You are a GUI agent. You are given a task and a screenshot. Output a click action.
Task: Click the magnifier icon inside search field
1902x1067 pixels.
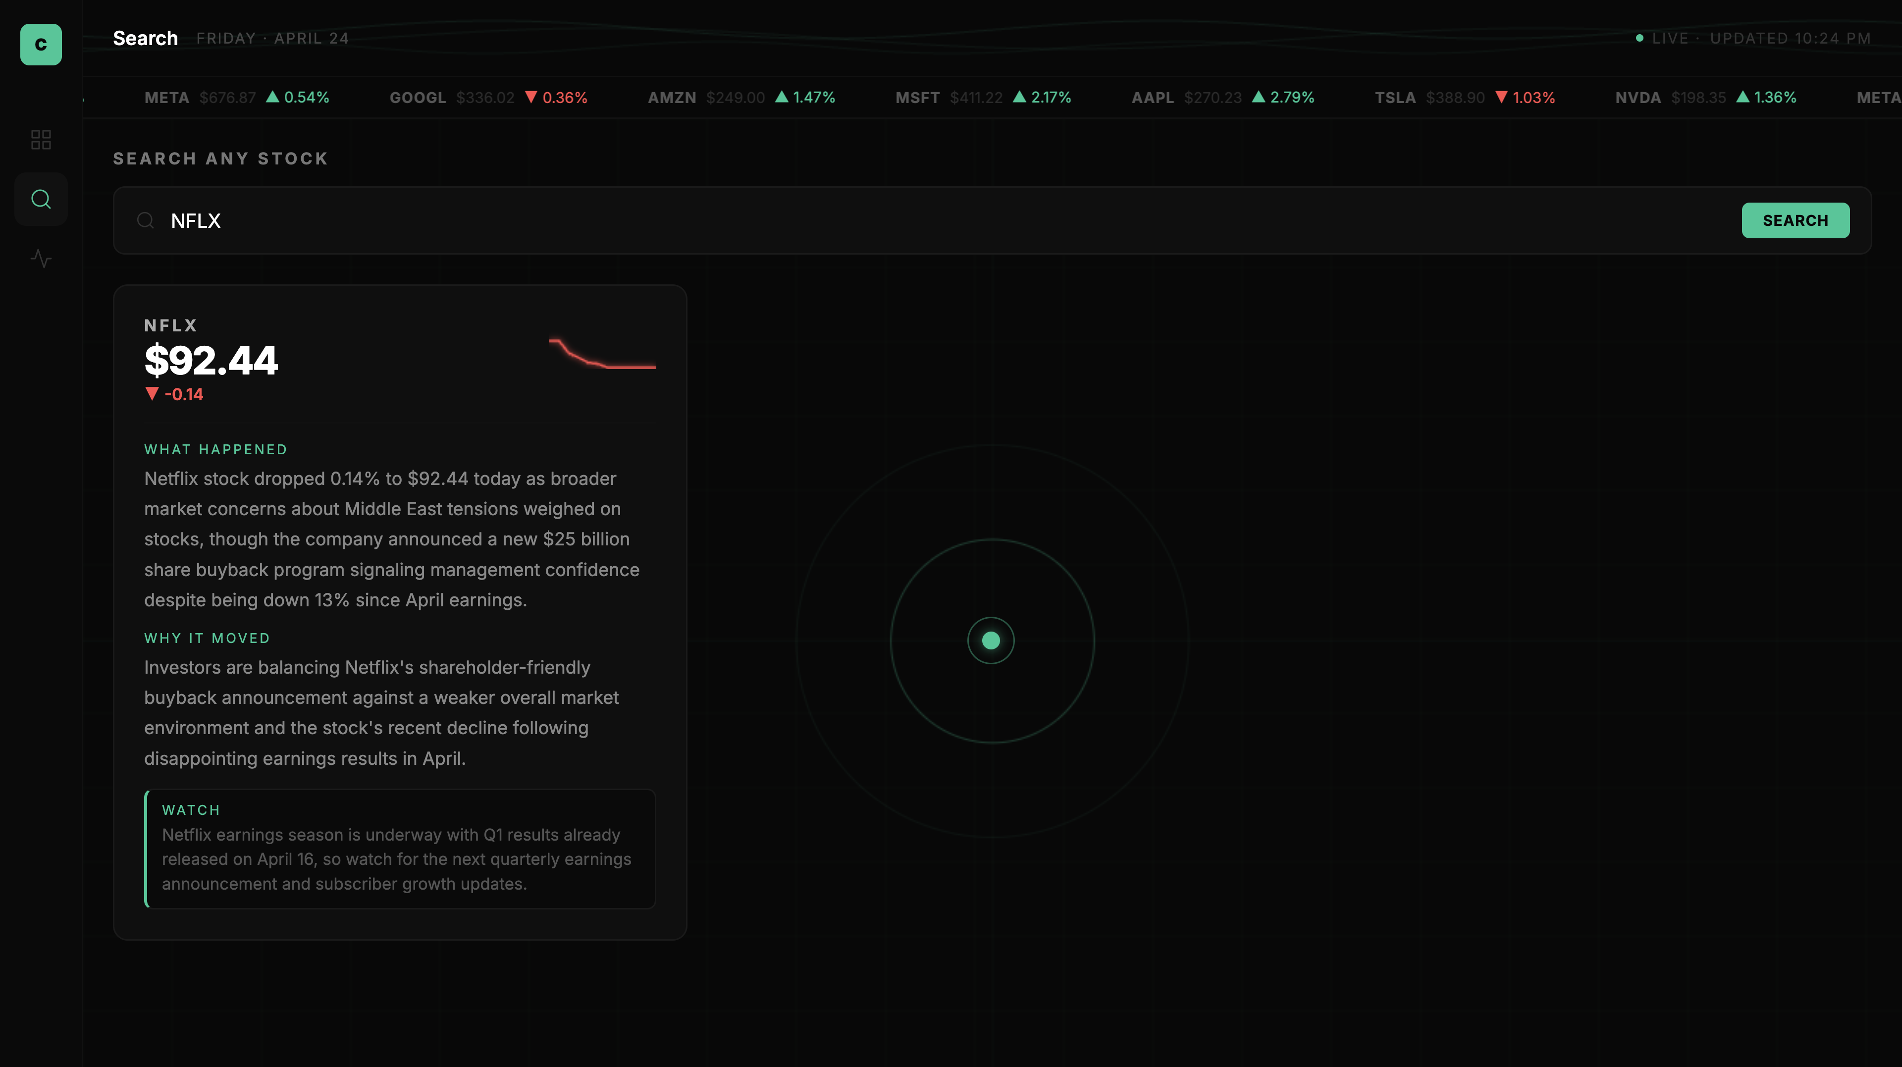pos(146,220)
